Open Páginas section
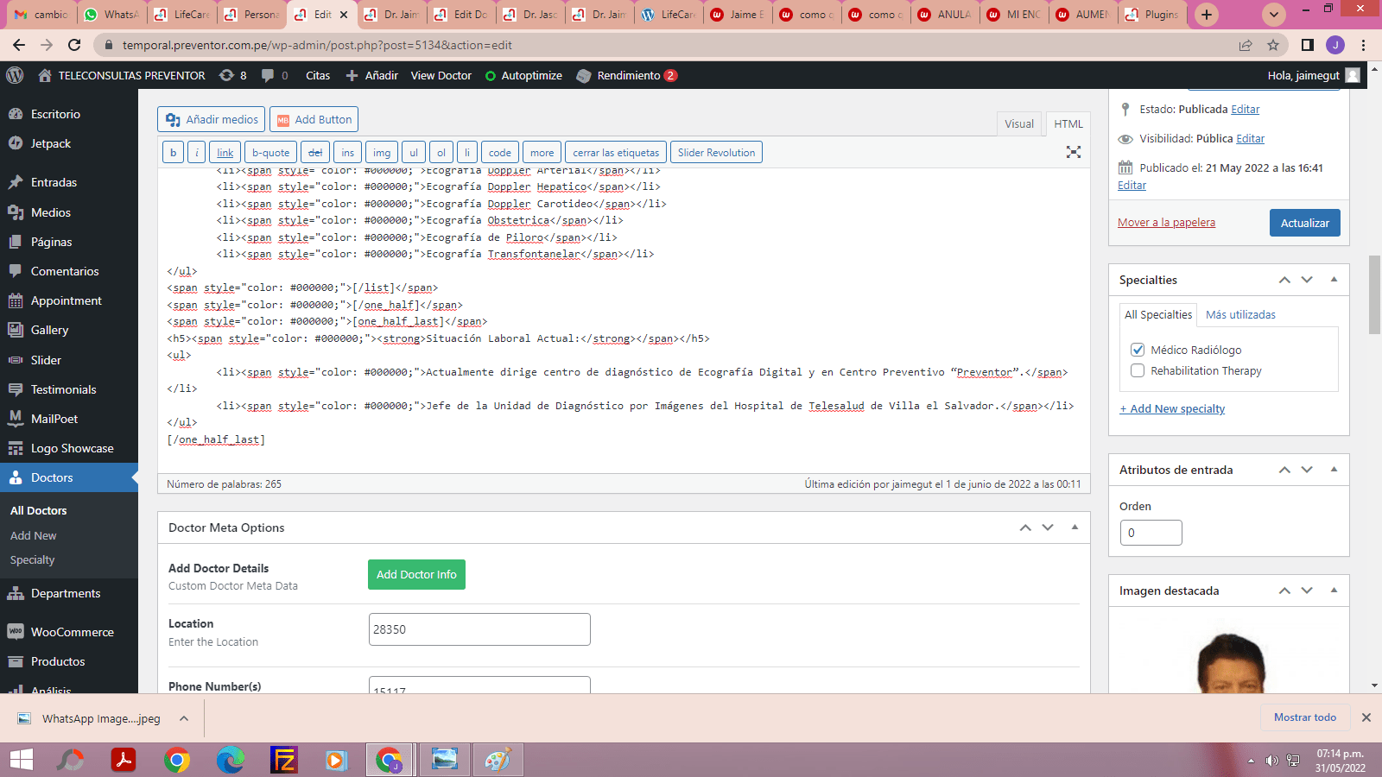 coord(52,242)
